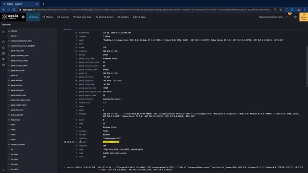Toggle request column in table
This screenshot has width=308, height=173.
(x=70, y=142)
